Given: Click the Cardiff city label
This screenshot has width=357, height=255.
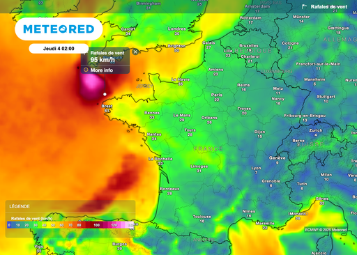Looking at the screenshot, I should click(x=128, y=29).
